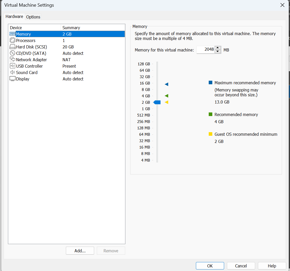290x271 pixels.
Task: Click the yellow Guest OS minimum legend square
Action: pyautogui.click(x=211, y=134)
